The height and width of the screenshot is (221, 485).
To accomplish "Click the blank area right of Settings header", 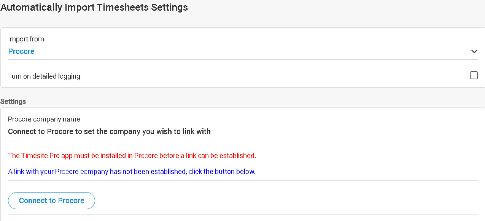I will click(x=255, y=101).
